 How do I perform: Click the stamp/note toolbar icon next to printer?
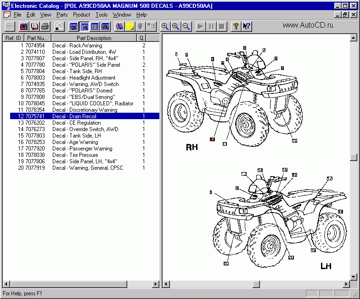point(59,27)
